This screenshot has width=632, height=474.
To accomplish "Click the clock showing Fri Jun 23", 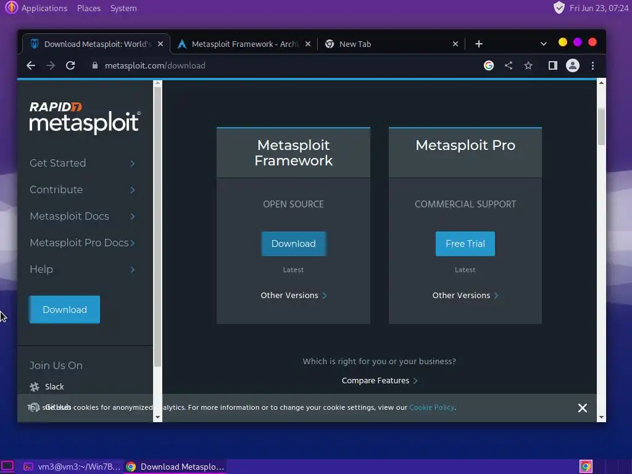I will 599,8.
